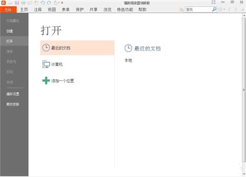Click the green plus add location icon
The width and height of the screenshot is (246, 177).
click(46, 81)
